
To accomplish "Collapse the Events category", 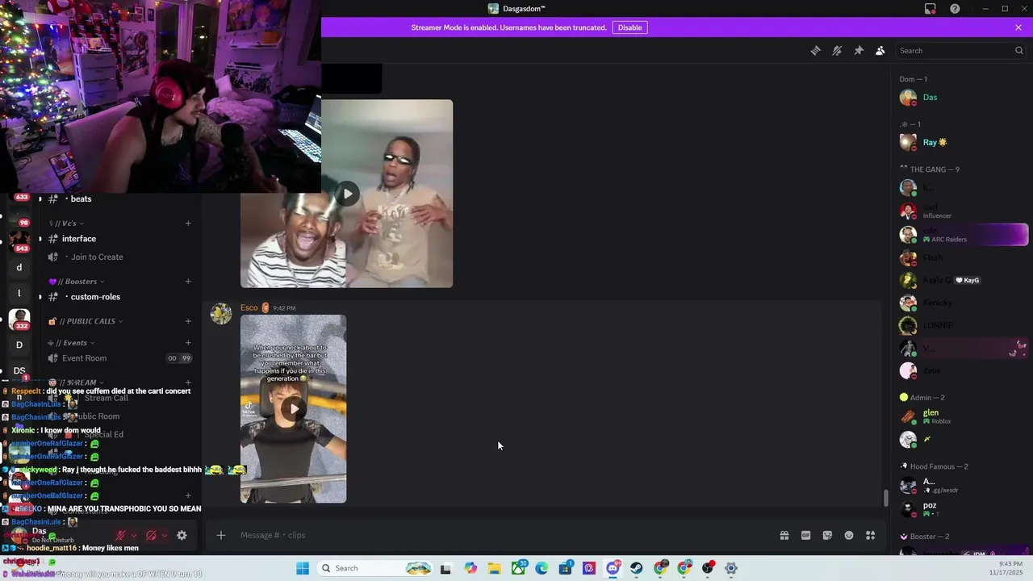I will (x=71, y=343).
